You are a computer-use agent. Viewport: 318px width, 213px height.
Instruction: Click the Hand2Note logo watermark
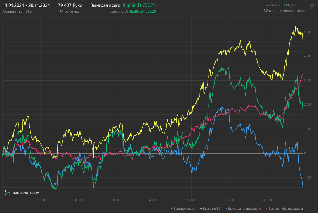[x=22, y=193]
